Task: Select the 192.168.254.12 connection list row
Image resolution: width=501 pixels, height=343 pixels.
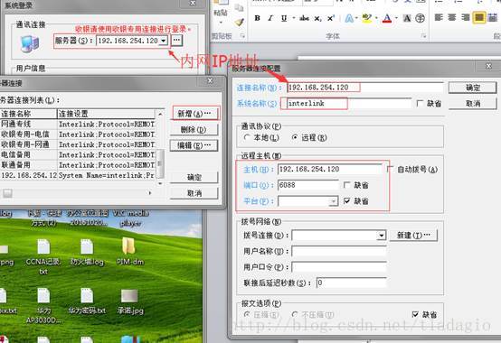Action: 78,175
